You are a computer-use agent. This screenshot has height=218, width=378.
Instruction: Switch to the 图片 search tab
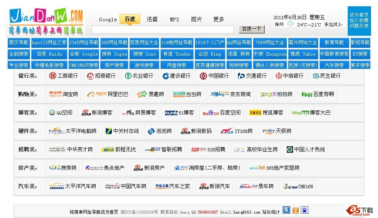(196, 19)
